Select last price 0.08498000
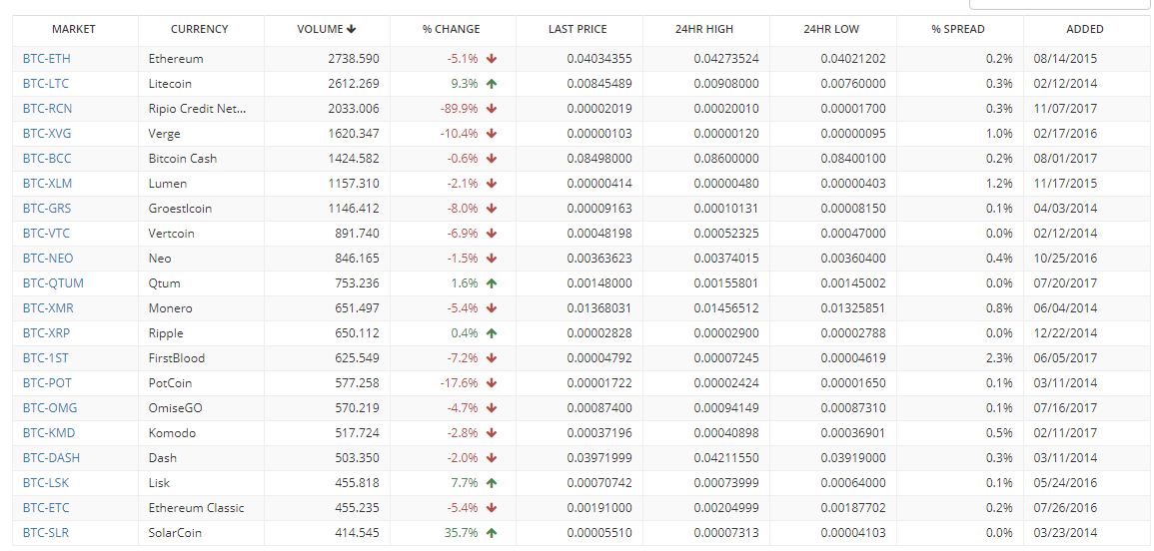This screenshot has width=1154, height=551. 599,159
